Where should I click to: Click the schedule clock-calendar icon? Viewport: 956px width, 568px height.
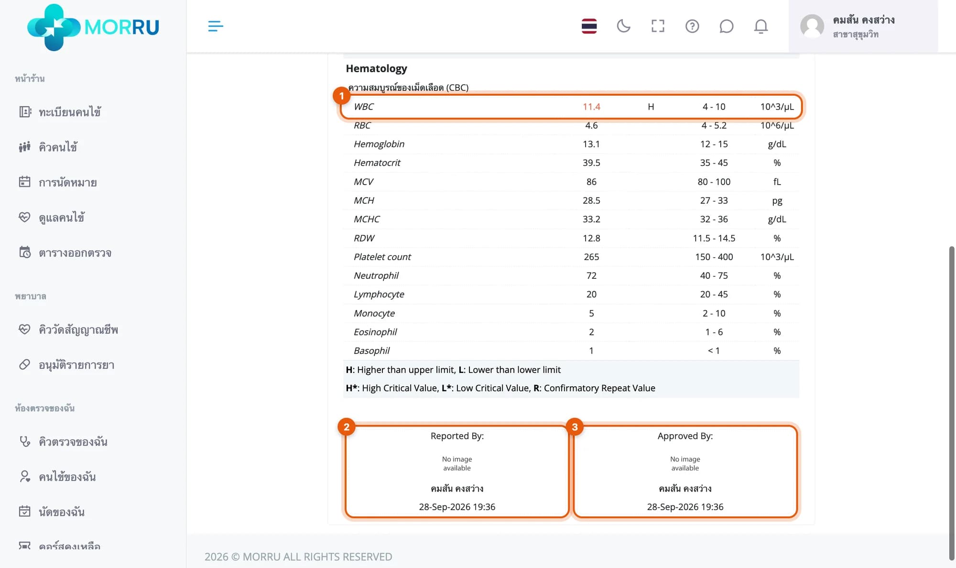tap(24, 252)
